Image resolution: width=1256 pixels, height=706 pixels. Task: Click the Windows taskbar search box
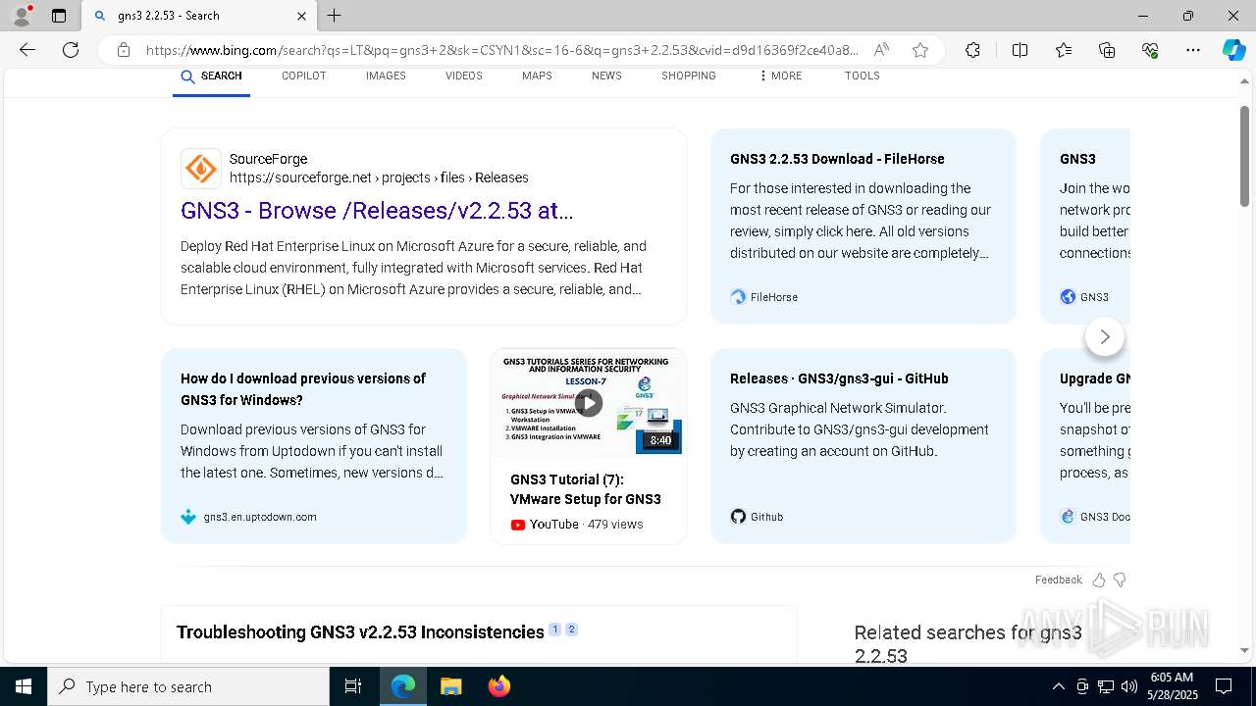pos(188,686)
